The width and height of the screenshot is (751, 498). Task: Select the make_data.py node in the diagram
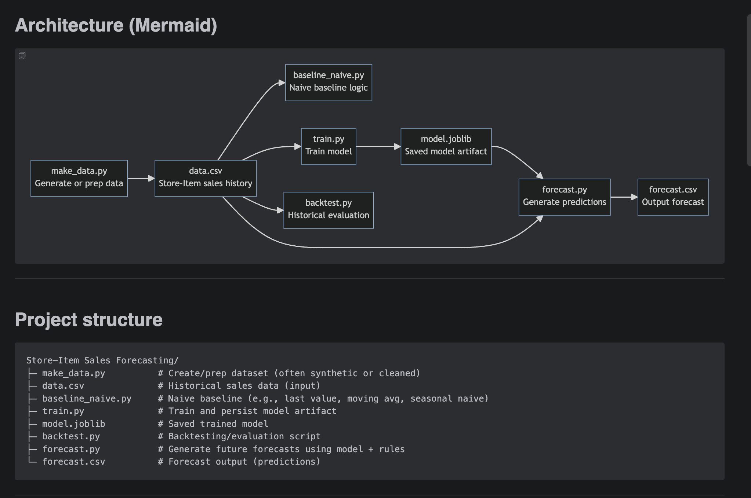pyautogui.click(x=79, y=178)
